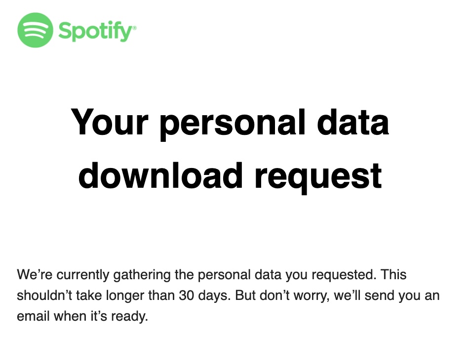This screenshot has width=470, height=337.
Task: Click 'personal data you' in the body paragraph
Action: click(252, 275)
